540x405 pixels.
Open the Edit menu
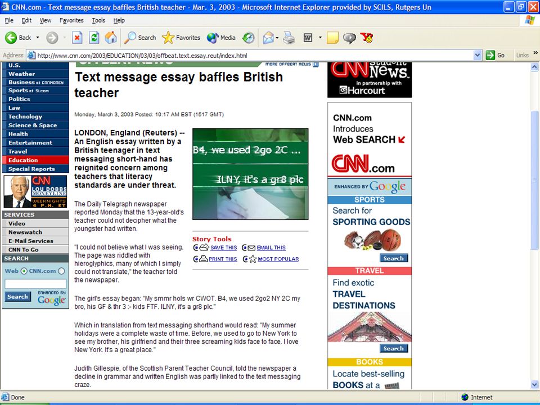[26, 20]
